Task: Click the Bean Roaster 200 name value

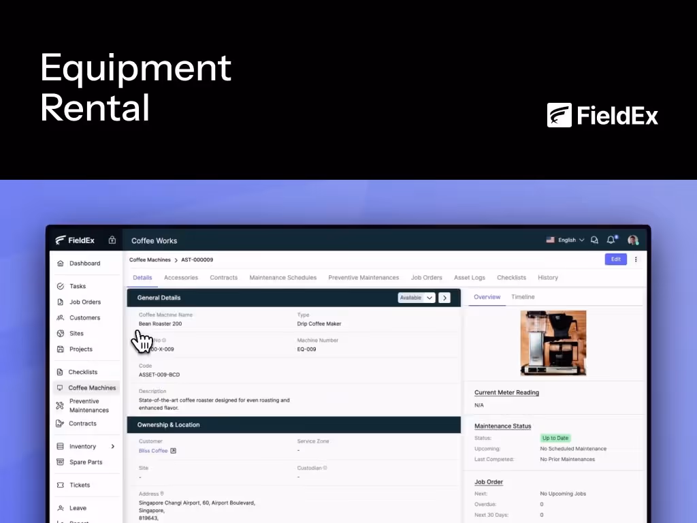Action: 160,323
